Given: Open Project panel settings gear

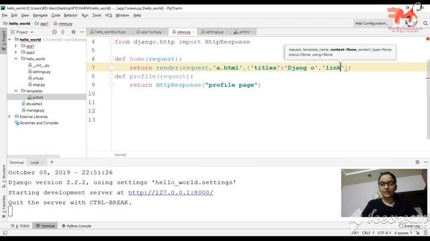Looking at the screenshot, I should [x=73, y=32].
